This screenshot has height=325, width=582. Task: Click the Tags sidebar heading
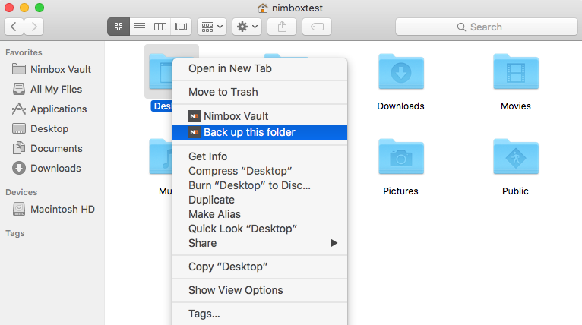point(15,233)
